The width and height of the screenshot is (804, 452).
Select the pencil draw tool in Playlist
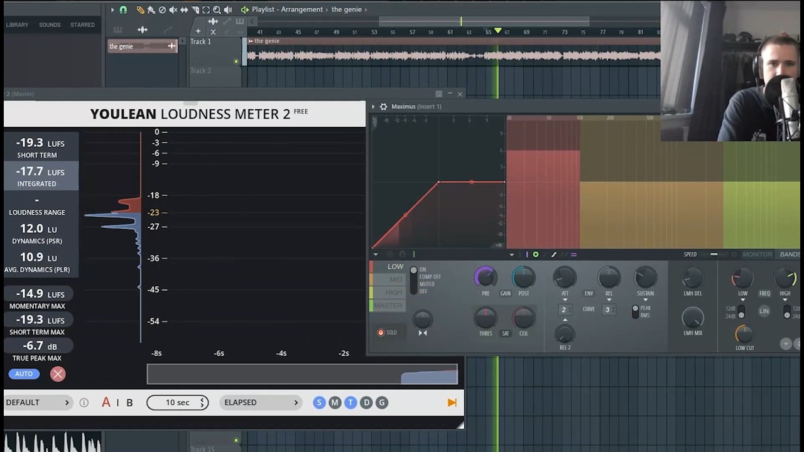[140, 9]
